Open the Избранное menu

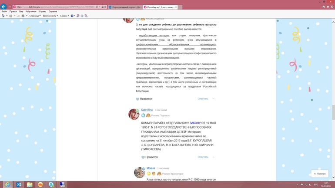coord(31,12)
